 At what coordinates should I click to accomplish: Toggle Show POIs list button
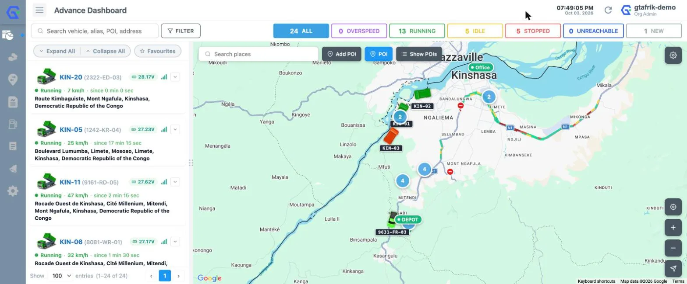click(x=419, y=54)
